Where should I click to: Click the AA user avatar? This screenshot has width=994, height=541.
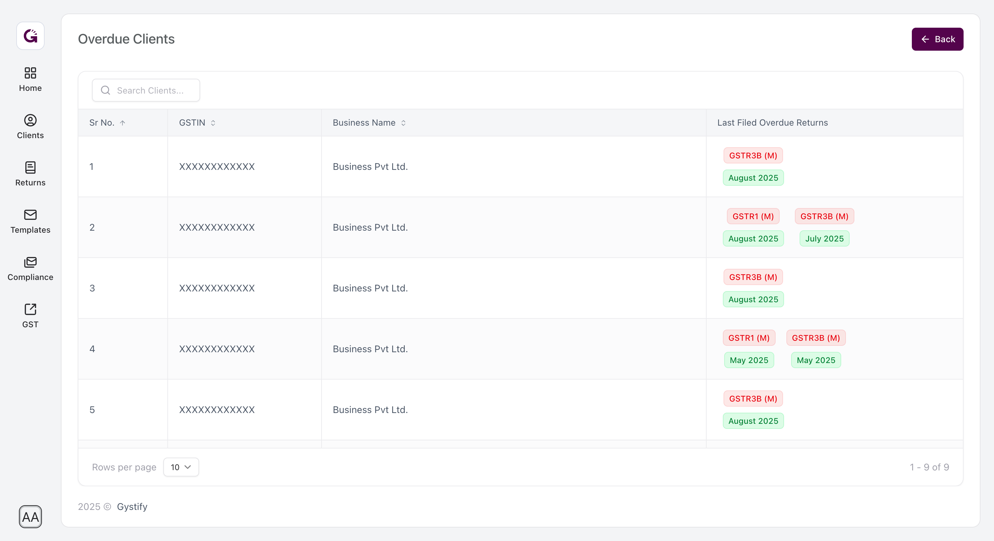coord(30,517)
